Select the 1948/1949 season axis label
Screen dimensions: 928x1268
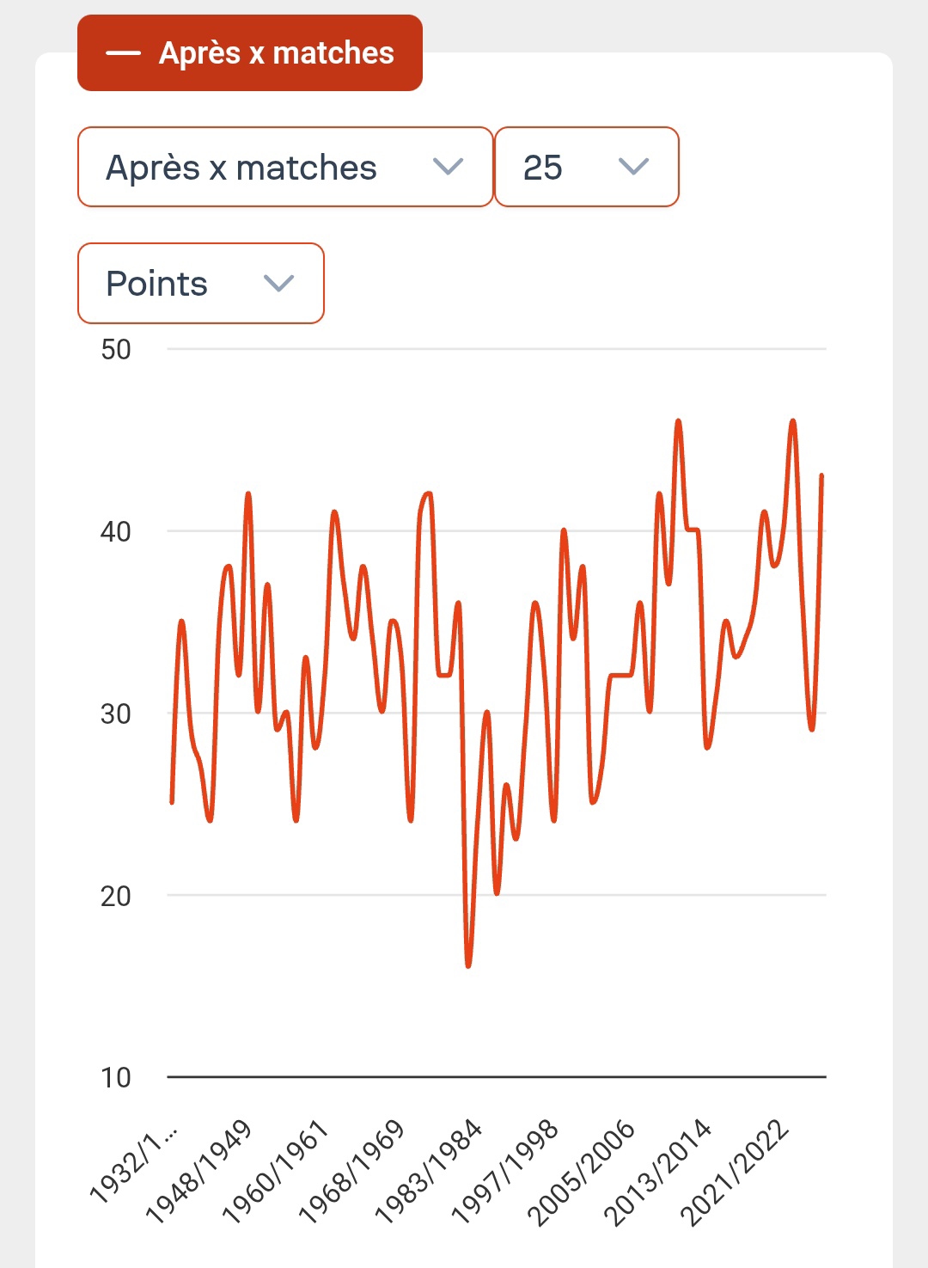(x=199, y=1172)
